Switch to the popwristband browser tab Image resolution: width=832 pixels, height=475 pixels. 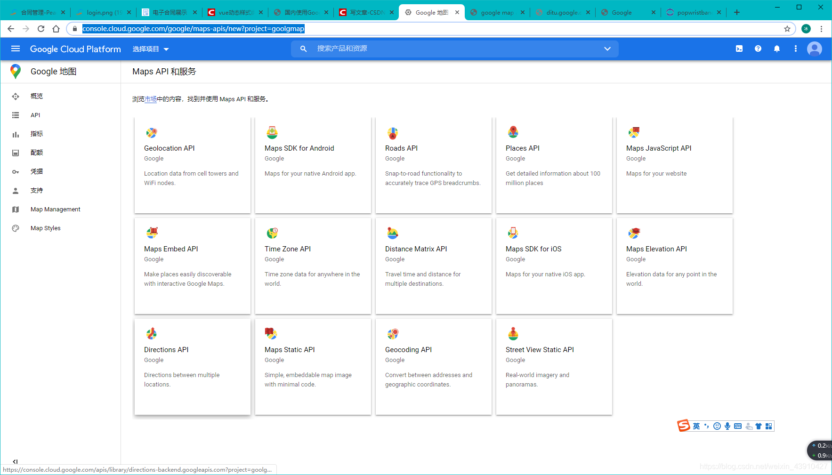coord(694,13)
